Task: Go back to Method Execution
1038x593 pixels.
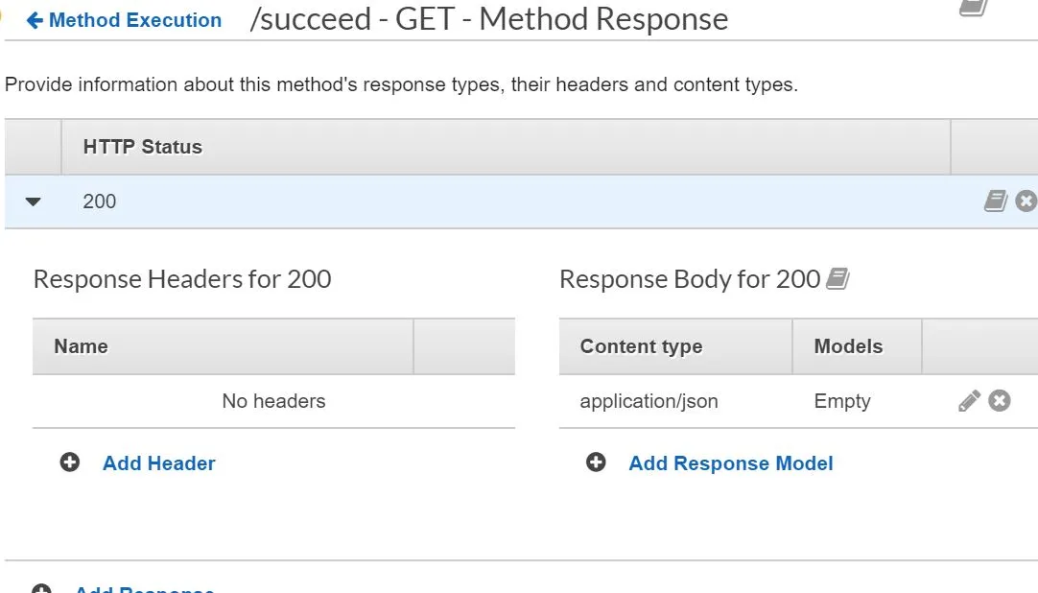Action: coord(134,20)
